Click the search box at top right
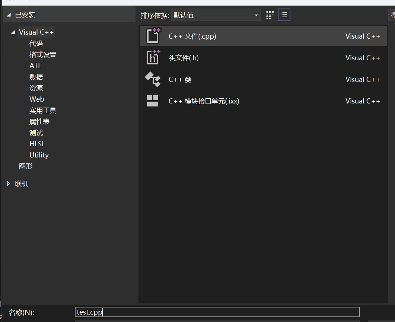This screenshot has height=322, width=395. [x=392, y=15]
